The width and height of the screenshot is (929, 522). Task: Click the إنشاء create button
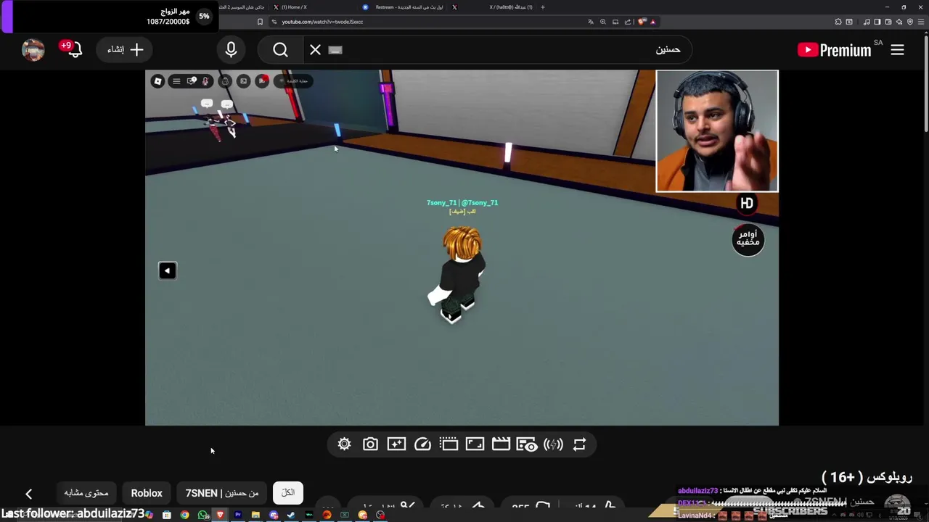(125, 49)
